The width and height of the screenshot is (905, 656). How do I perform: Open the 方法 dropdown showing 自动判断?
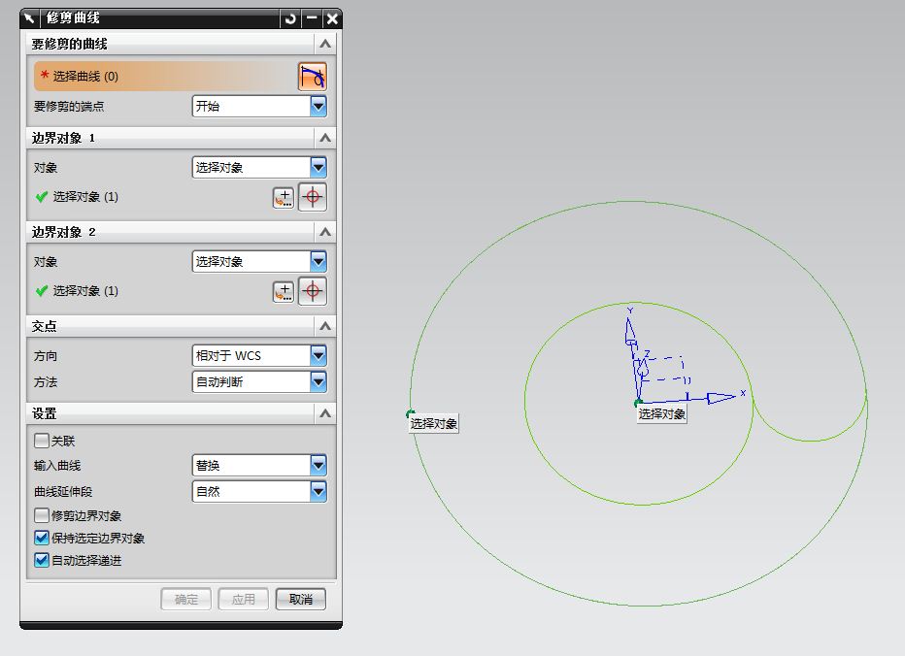pyautogui.click(x=259, y=381)
